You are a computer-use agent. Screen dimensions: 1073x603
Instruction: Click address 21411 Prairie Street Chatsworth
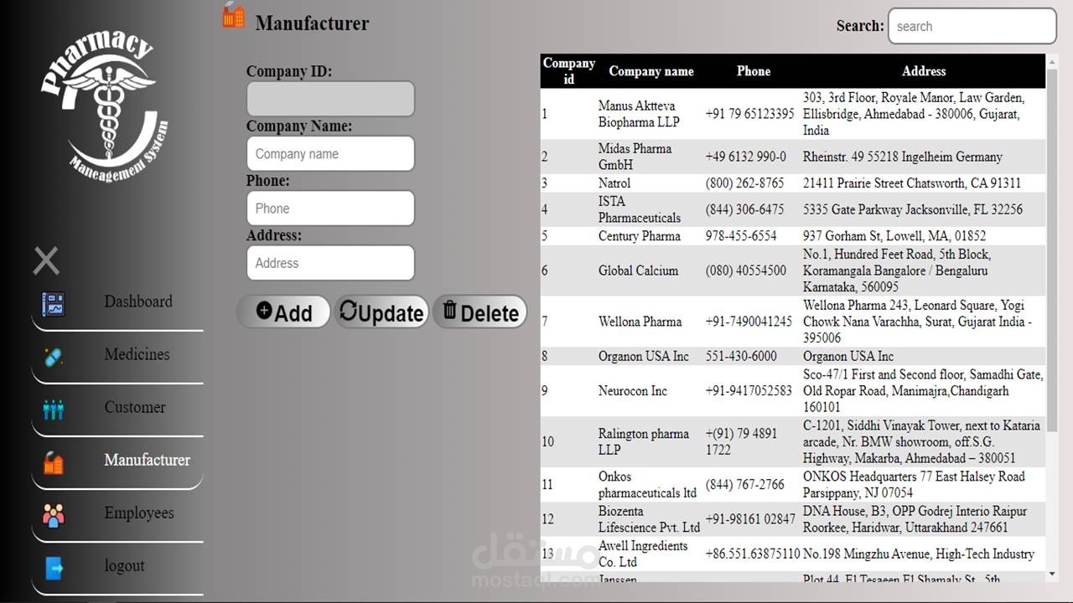pyautogui.click(x=912, y=183)
